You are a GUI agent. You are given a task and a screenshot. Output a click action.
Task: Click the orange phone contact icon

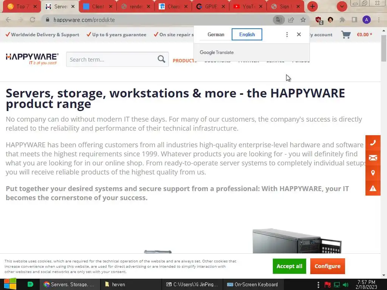(373, 143)
